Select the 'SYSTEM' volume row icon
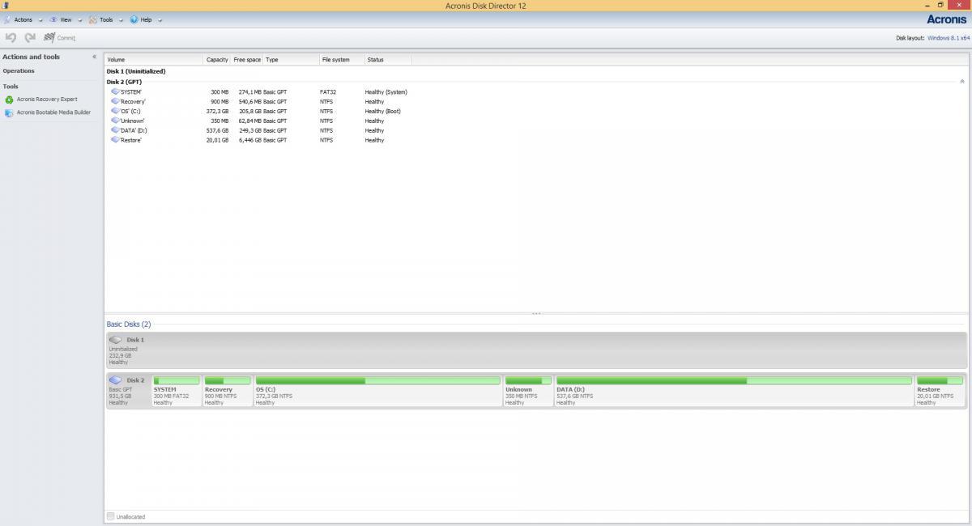This screenshot has height=526, width=972. [115, 91]
